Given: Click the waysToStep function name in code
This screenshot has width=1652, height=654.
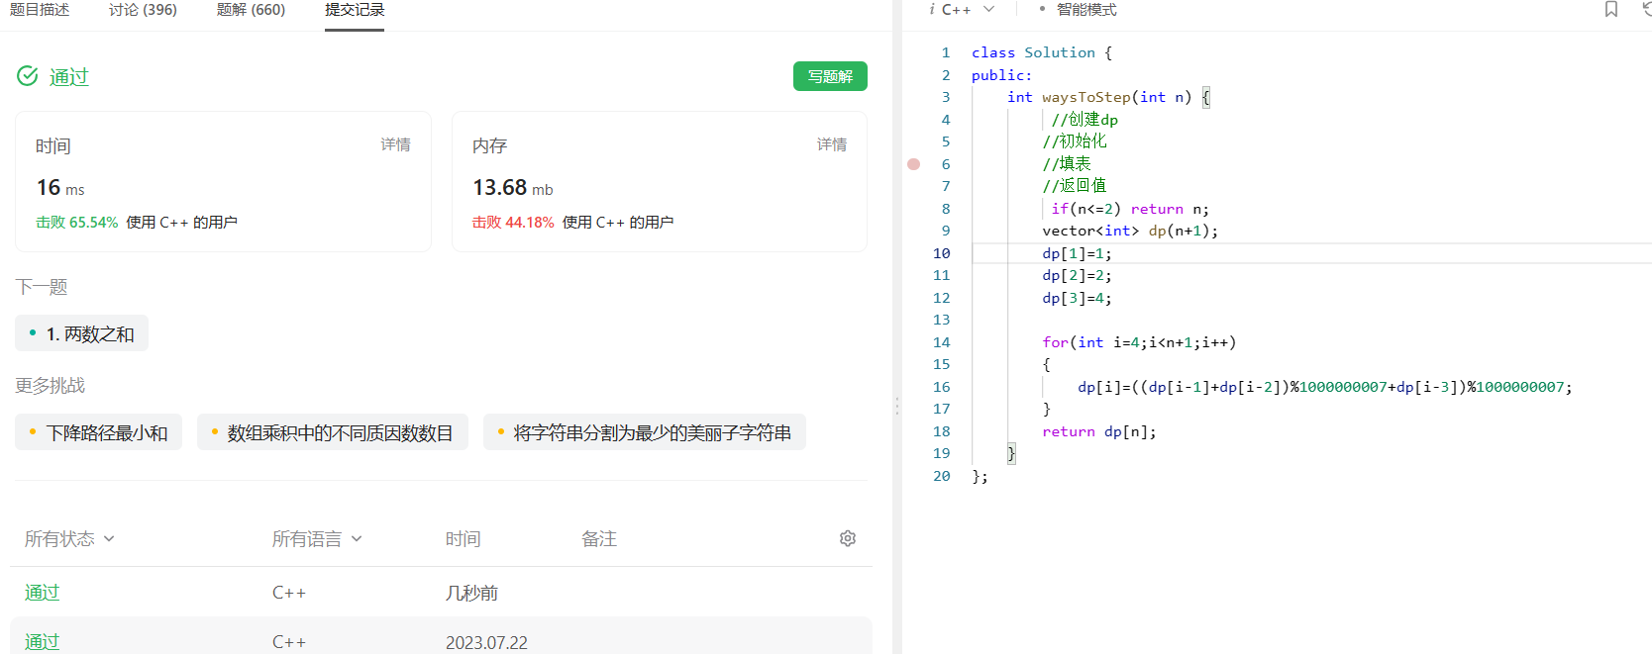Looking at the screenshot, I should 1086,97.
